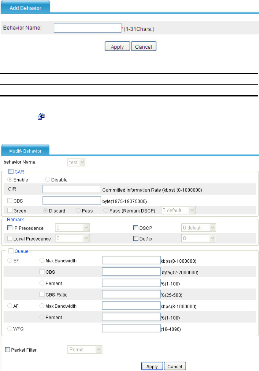Tick the EF CBS checkbox

[x=42, y=272]
